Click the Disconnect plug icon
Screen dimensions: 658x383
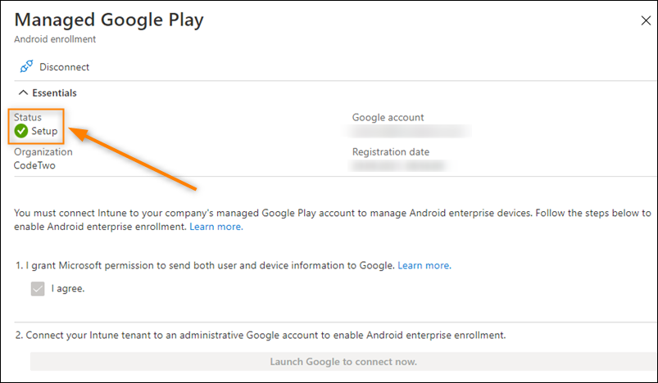point(26,66)
